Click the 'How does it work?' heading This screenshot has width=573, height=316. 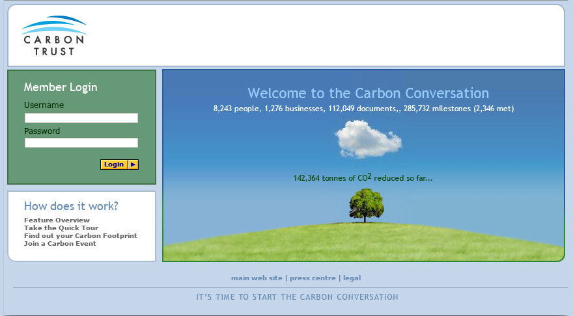click(71, 206)
